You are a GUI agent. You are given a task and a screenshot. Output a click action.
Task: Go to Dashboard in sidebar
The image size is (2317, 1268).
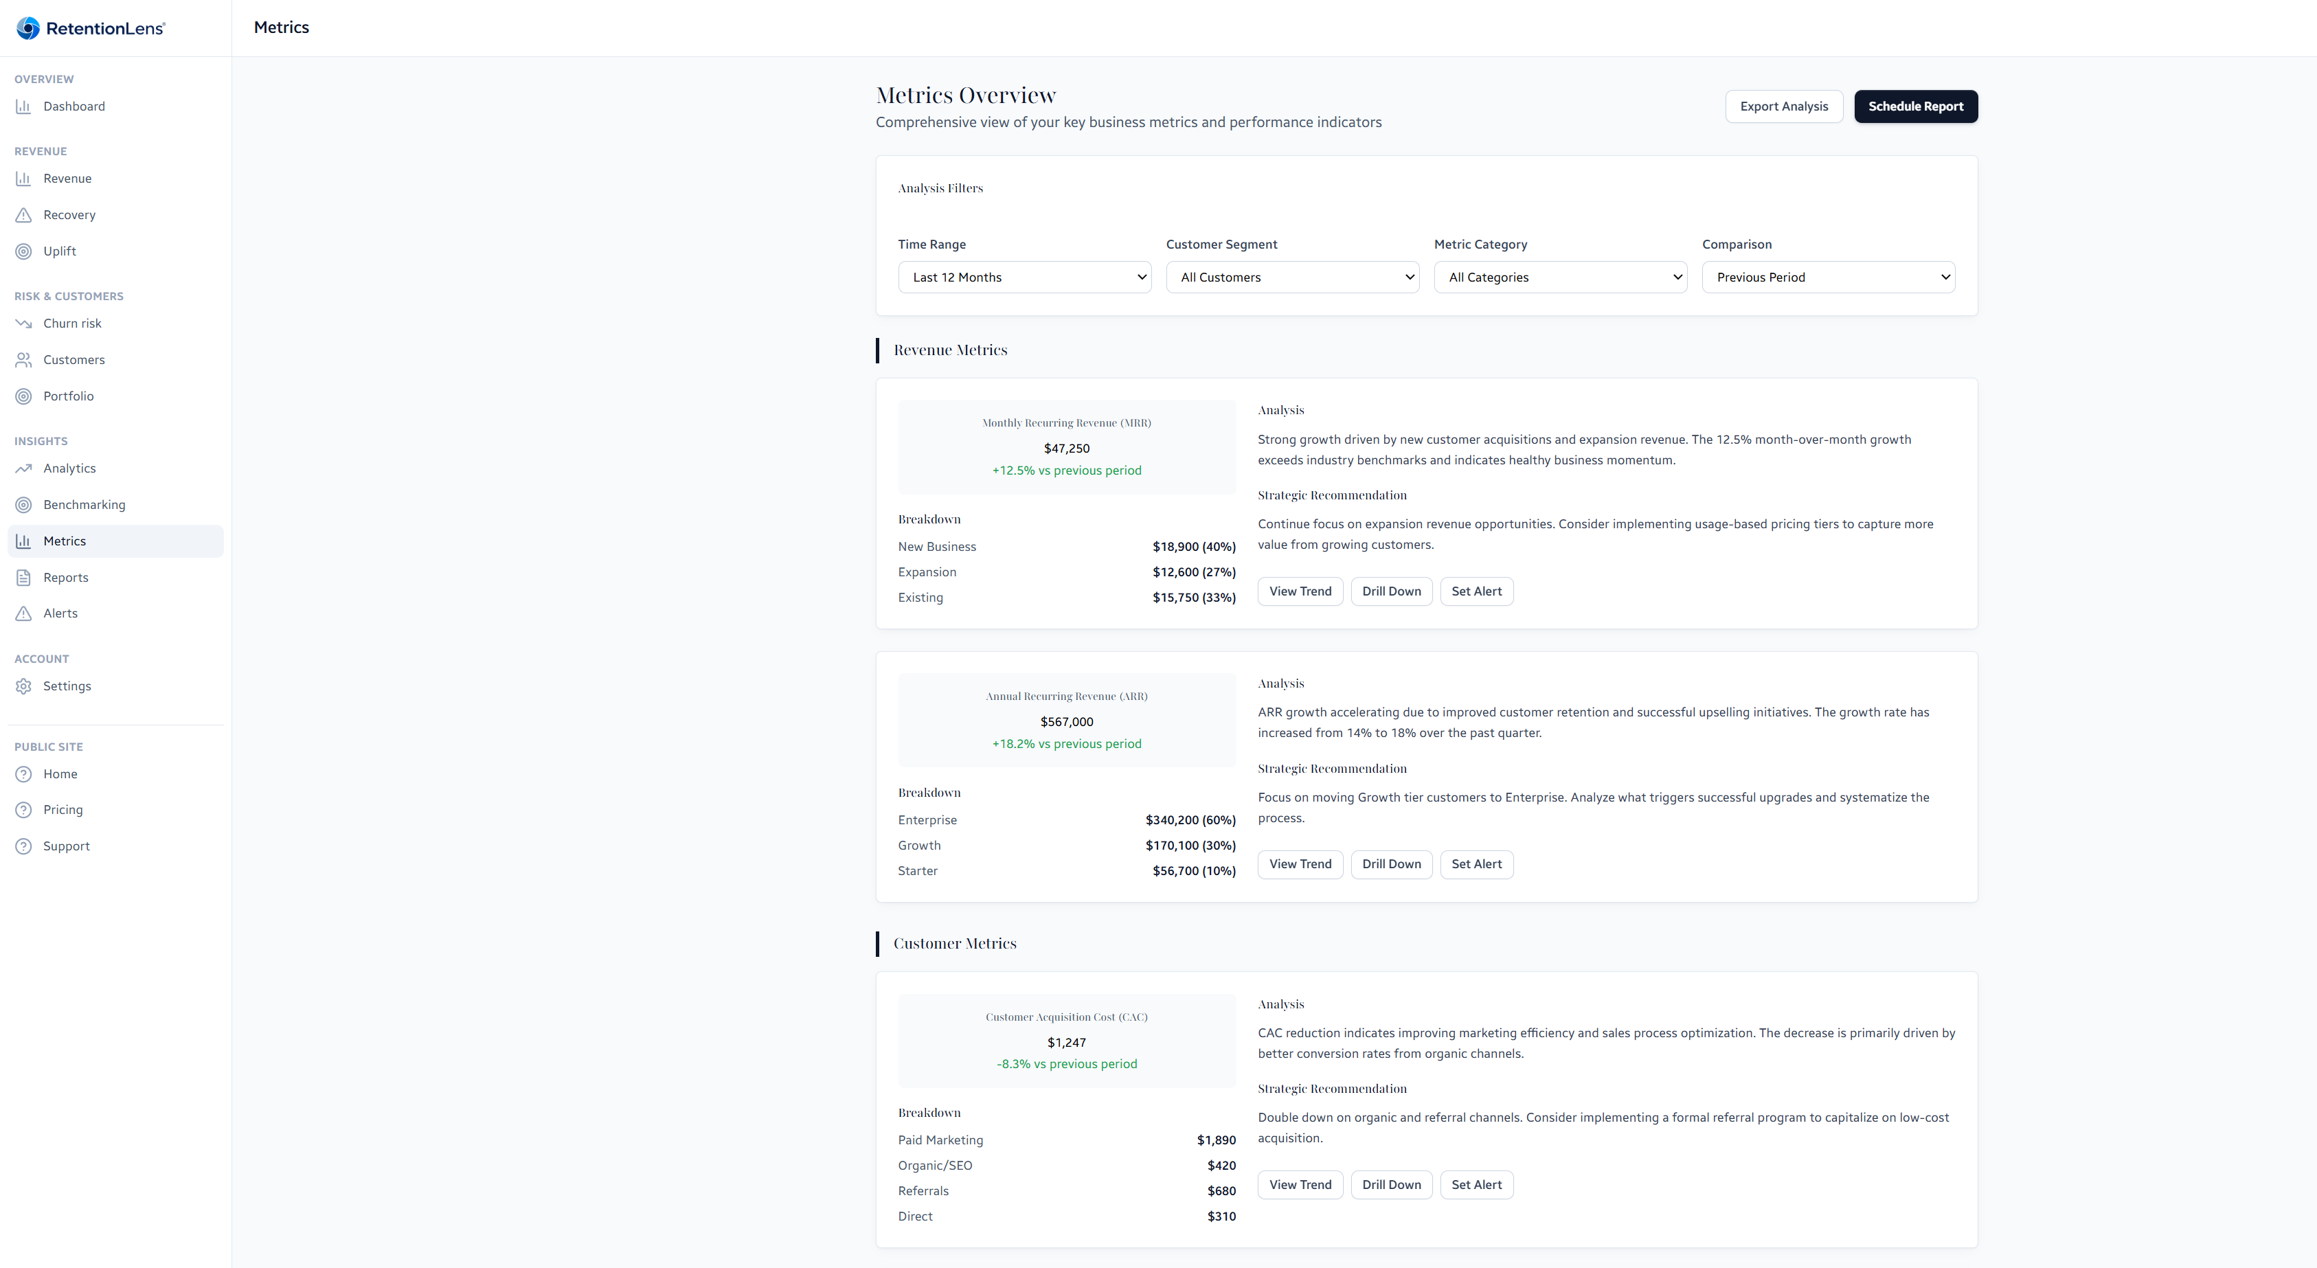click(115, 106)
